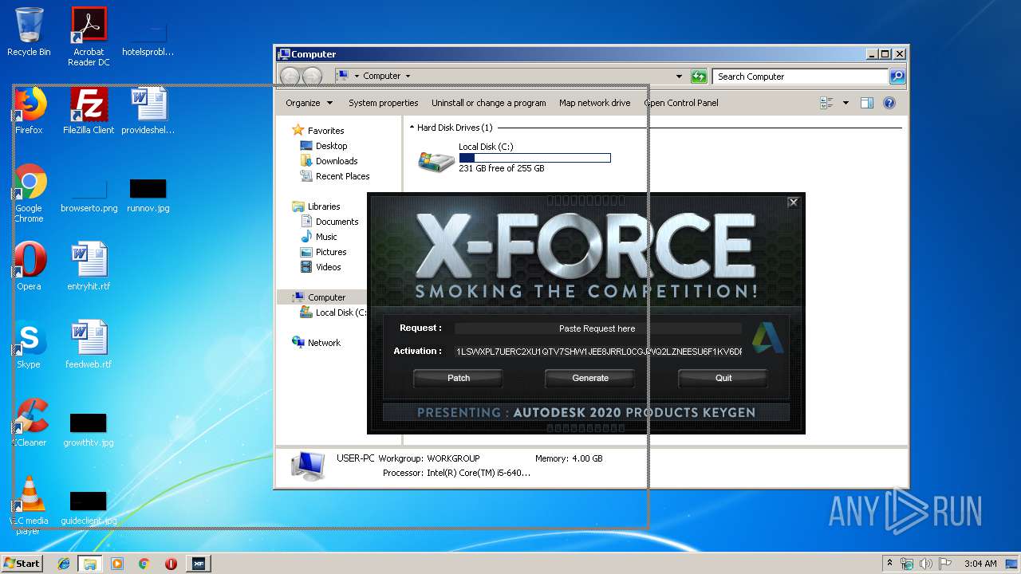Open the Organize dropdown menu
1021x574 pixels.
click(309, 103)
